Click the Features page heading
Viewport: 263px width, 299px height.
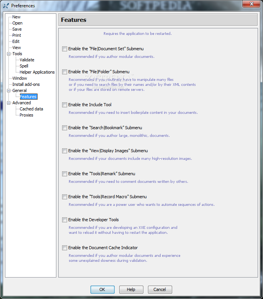(x=74, y=20)
